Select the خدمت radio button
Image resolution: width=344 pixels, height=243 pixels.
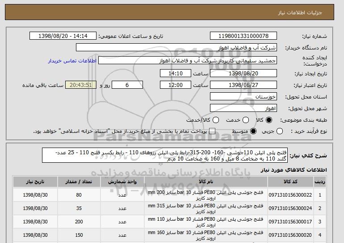tap(246, 120)
